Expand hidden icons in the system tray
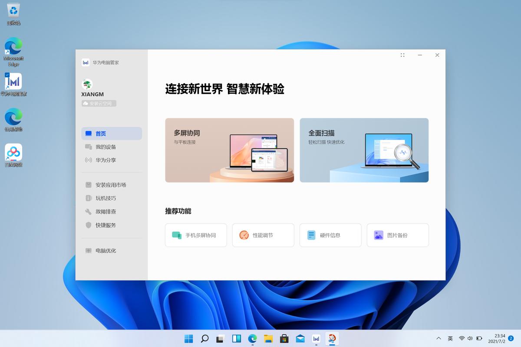This screenshot has height=347, width=521. coord(438,338)
